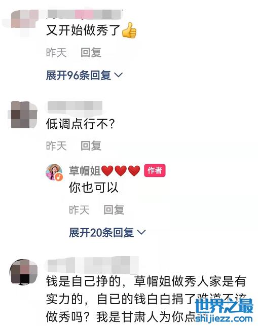Reply to 草帽姐's 你也可以 comment
The image size is (258, 326).
114,209
